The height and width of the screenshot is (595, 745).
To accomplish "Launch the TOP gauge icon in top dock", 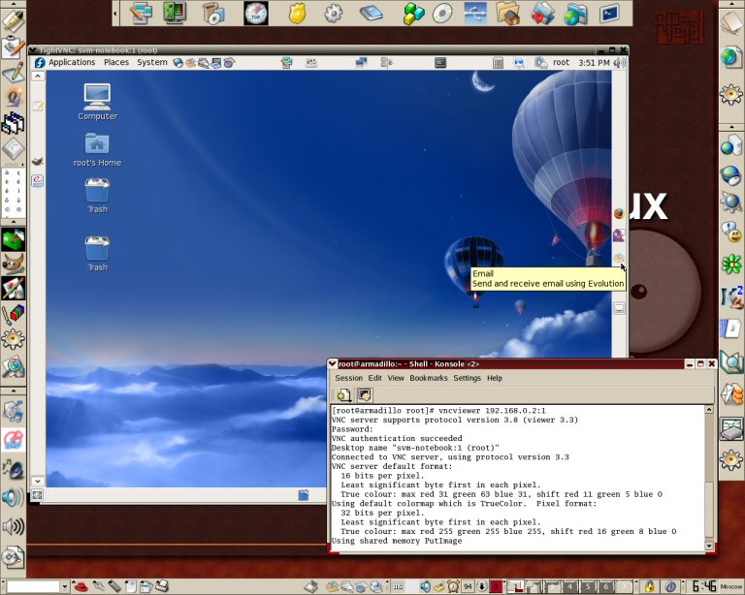I will (256, 14).
